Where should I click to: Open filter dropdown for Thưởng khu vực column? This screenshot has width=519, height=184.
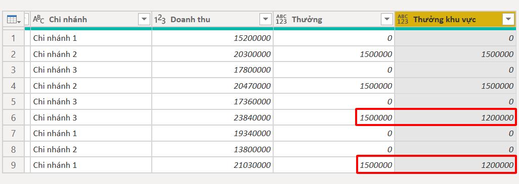508,20
